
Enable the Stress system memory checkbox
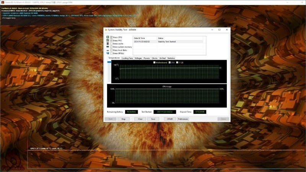pos(111,47)
